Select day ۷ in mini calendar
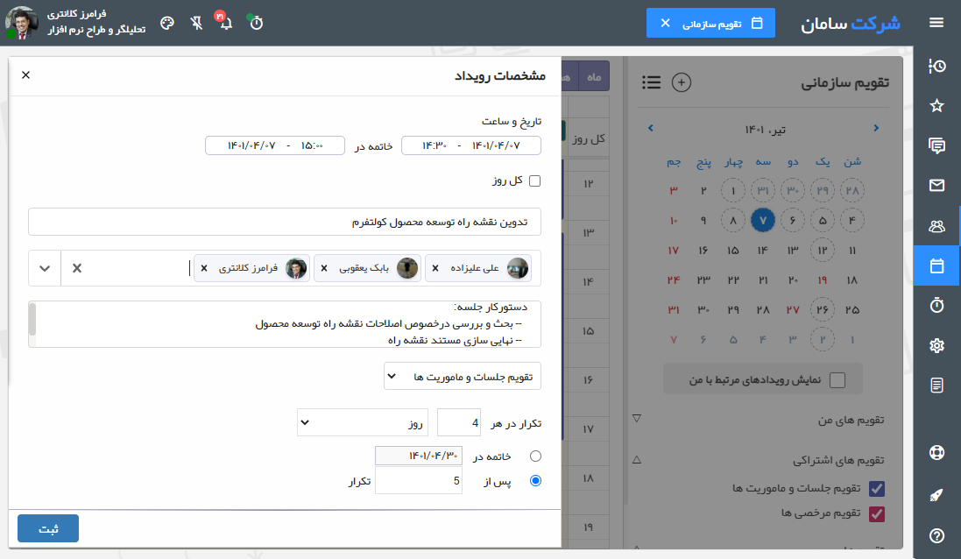 coord(762,220)
